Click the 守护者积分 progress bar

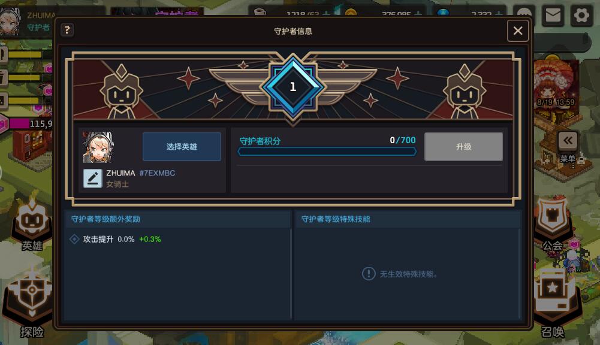pyautogui.click(x=327, y=152)
